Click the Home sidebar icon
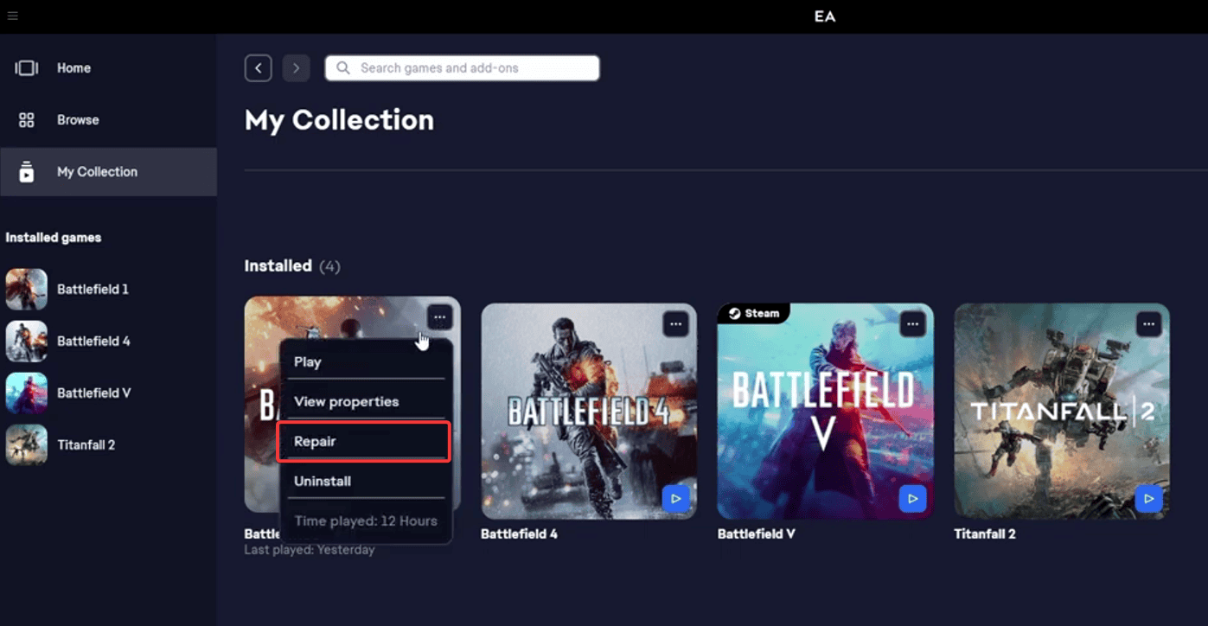Screen dimensions: 1208x626 (x=27, y=67)
